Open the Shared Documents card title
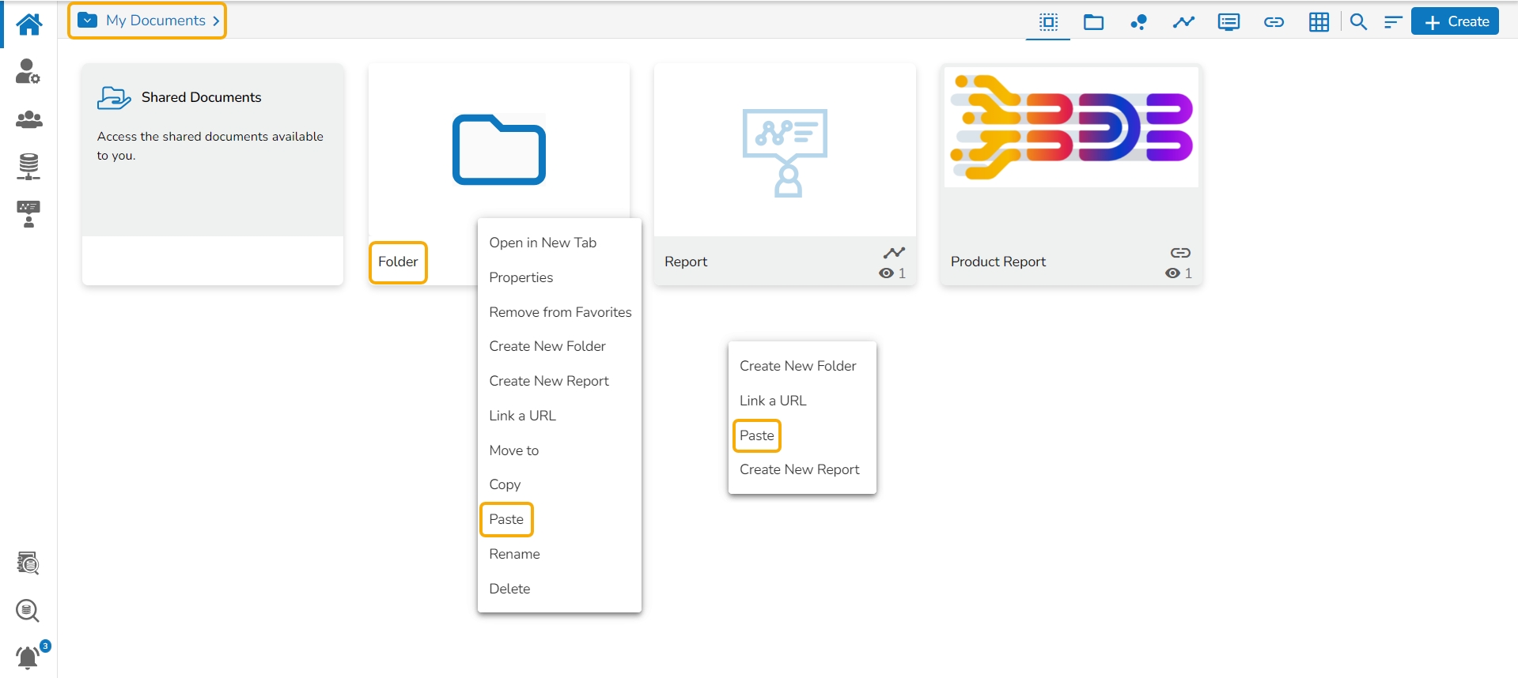The image size is (1518, 678). pos(202,97)
